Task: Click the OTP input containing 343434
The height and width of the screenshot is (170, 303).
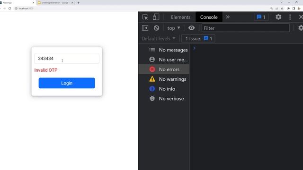Action: coord(67,59)
